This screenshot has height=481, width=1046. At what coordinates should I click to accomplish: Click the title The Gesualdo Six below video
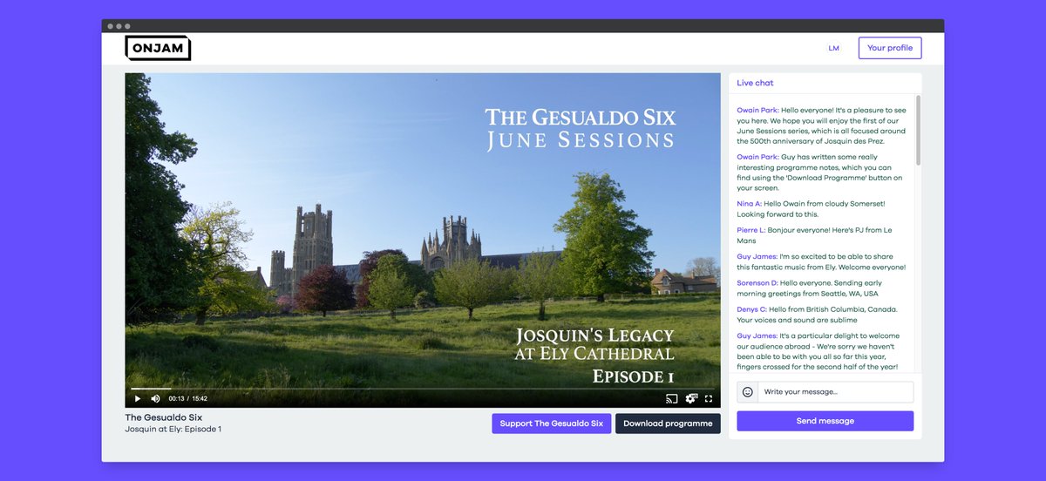pos(163,417)
